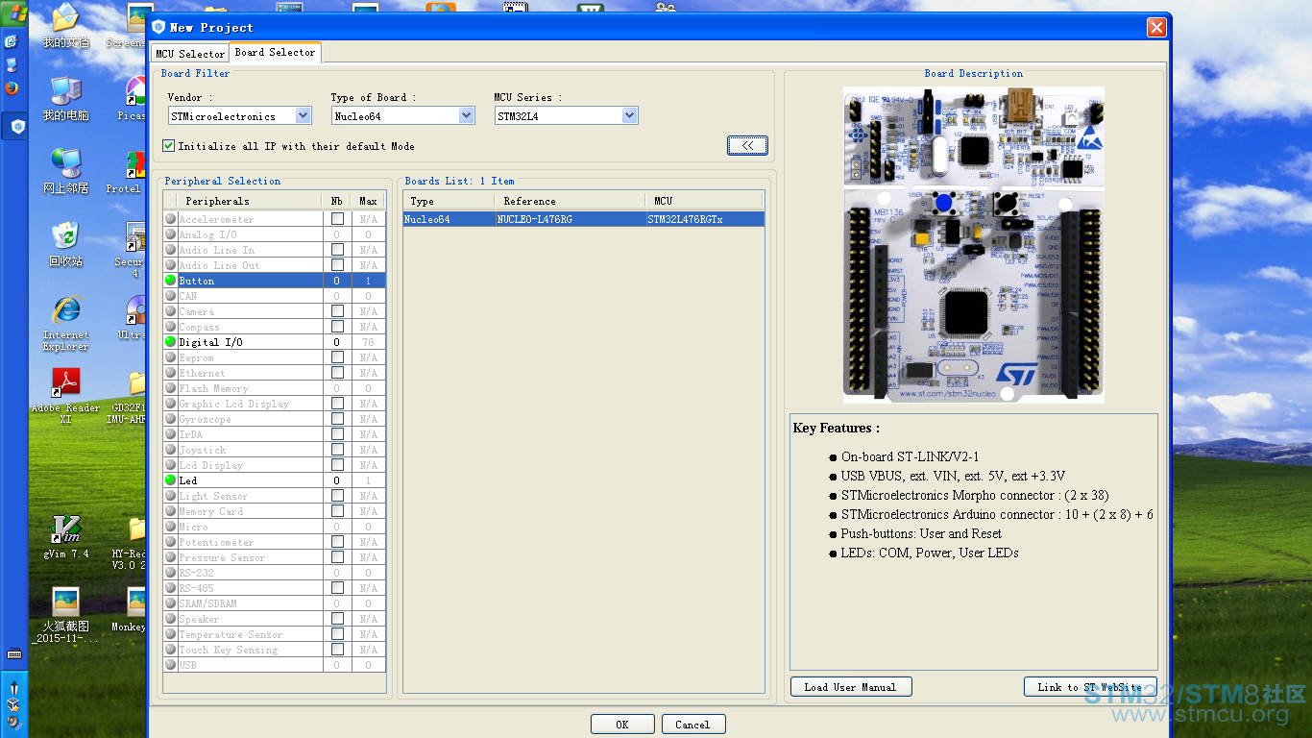The image size is (1312, 738).
Task: Open the Link to ST WebSite button
Action: tap(1090, 687)
